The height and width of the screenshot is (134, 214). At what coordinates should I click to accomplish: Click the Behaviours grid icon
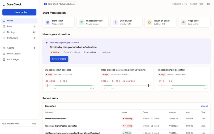4,38
